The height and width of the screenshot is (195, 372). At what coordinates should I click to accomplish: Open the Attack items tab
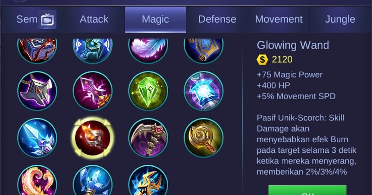94,19
